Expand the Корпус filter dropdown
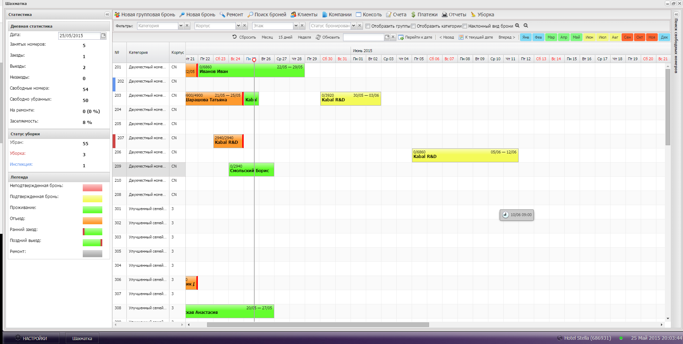The image size is (683, 344). (x=238, y=26)
